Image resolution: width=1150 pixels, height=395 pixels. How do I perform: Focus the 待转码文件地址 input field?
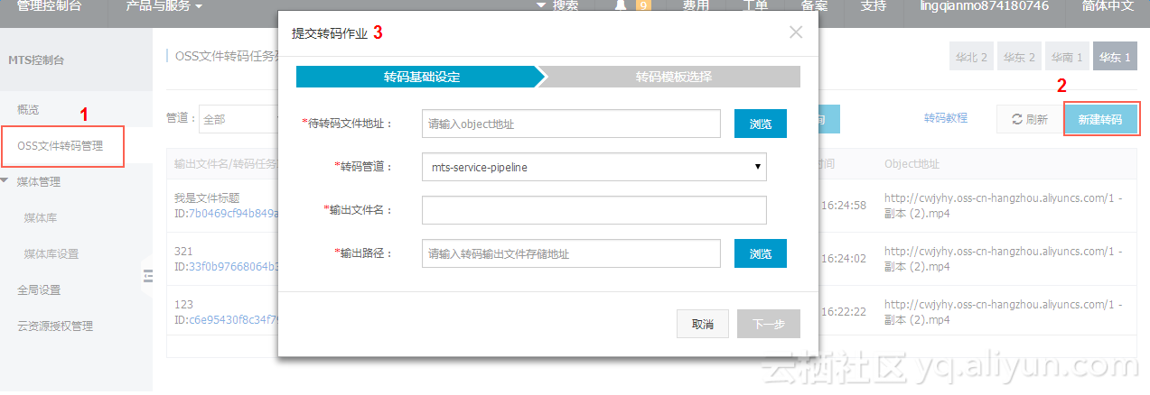click(x=571, y=124)
